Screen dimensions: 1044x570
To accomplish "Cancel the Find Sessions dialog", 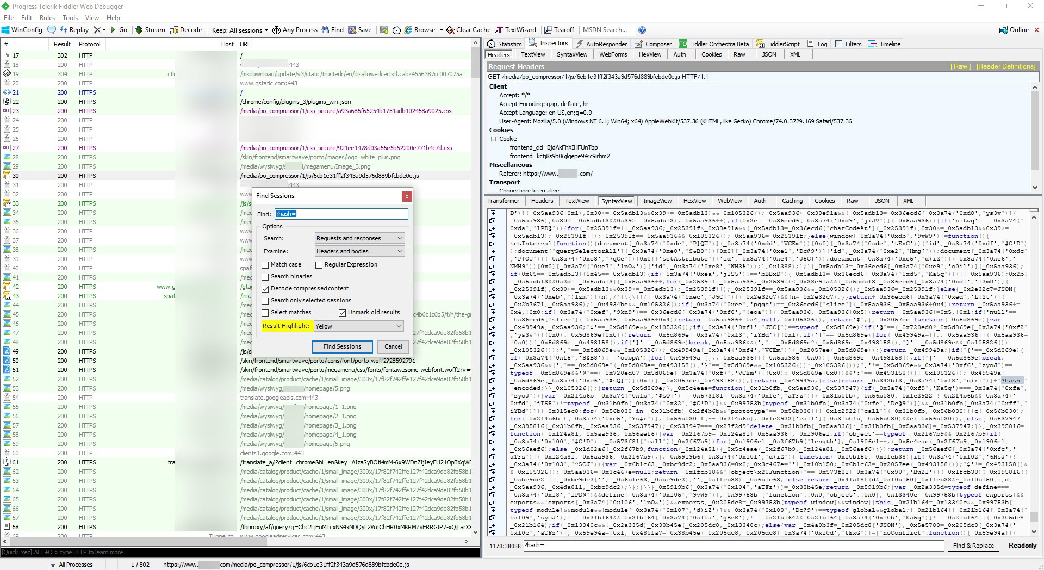I will (x=393, y=346).
